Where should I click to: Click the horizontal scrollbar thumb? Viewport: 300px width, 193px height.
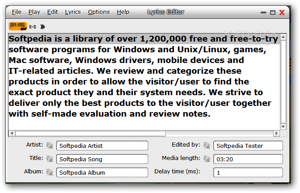click(90, 133)
